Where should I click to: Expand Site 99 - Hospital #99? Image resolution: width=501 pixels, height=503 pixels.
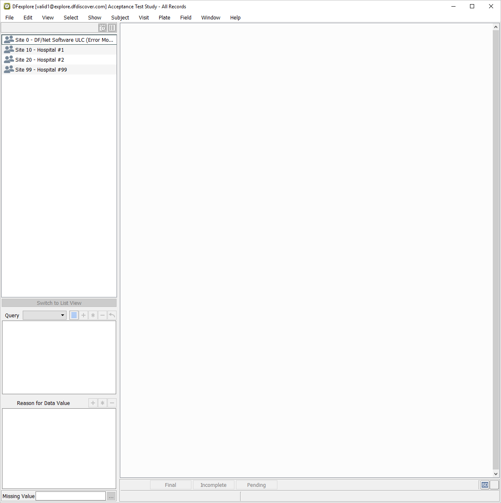tap(41, 70)
